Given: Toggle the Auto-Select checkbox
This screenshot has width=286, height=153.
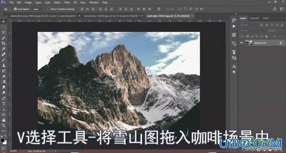Looking at the screenshot, I should tap(15, 9).
